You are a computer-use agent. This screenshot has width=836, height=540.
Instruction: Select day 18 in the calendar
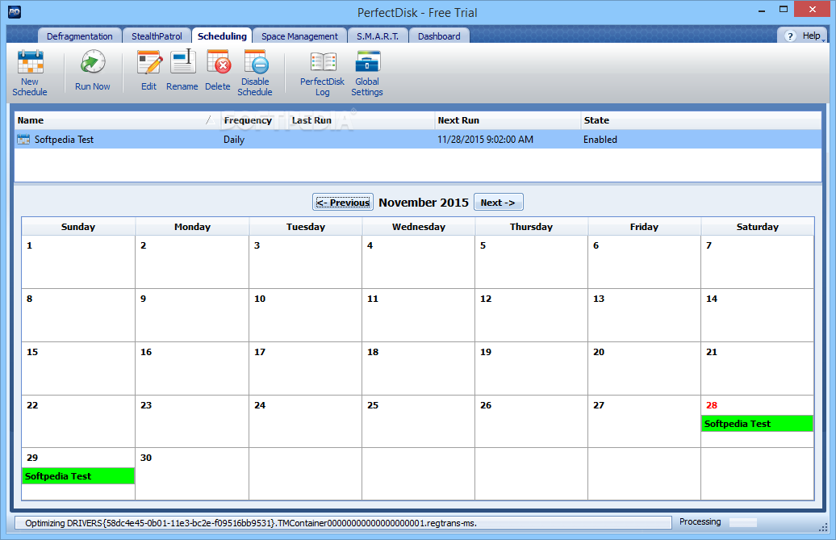[x=418, y=368]
